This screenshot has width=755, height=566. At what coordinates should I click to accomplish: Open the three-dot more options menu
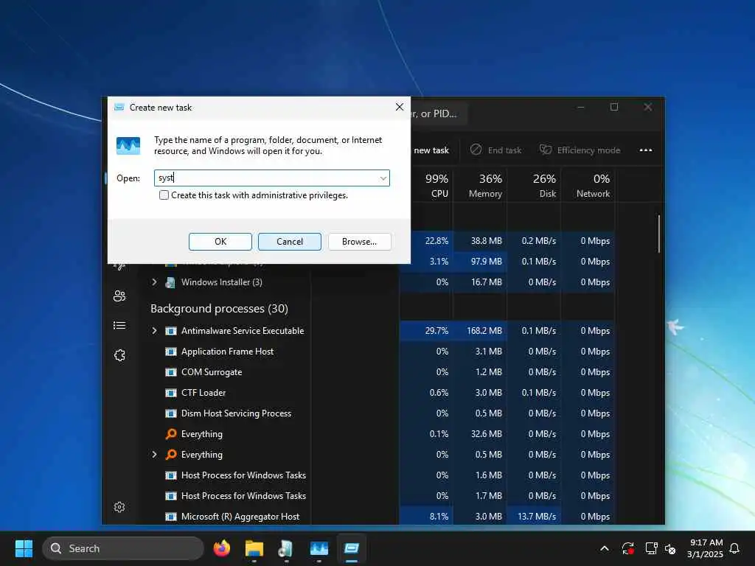646,150
